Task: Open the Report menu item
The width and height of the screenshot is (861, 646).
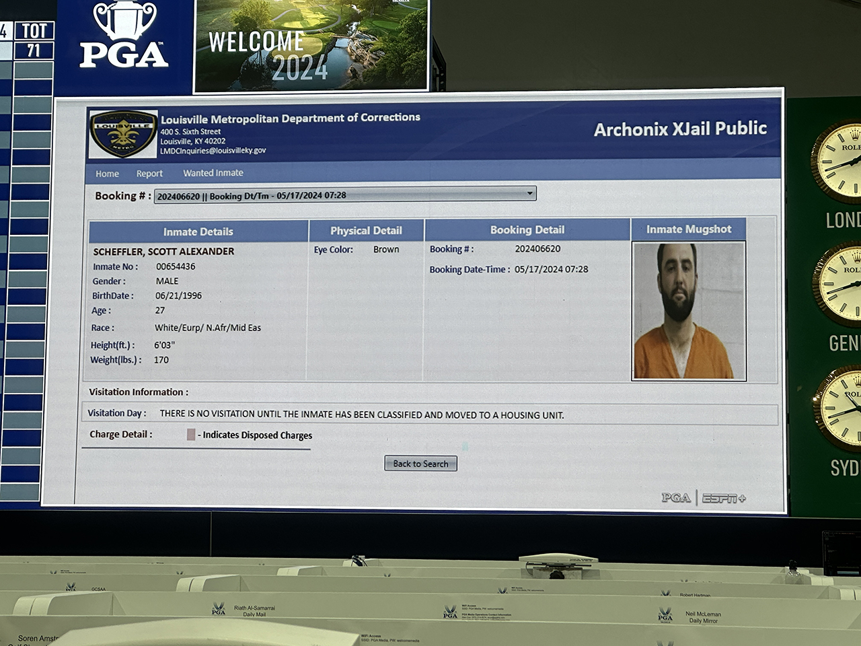Action: pos(149,174)
